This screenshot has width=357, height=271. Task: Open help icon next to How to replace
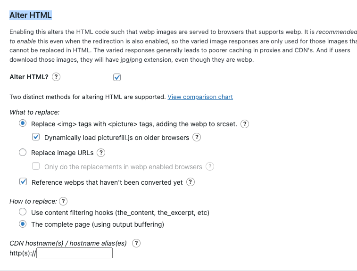pos(63,201)
